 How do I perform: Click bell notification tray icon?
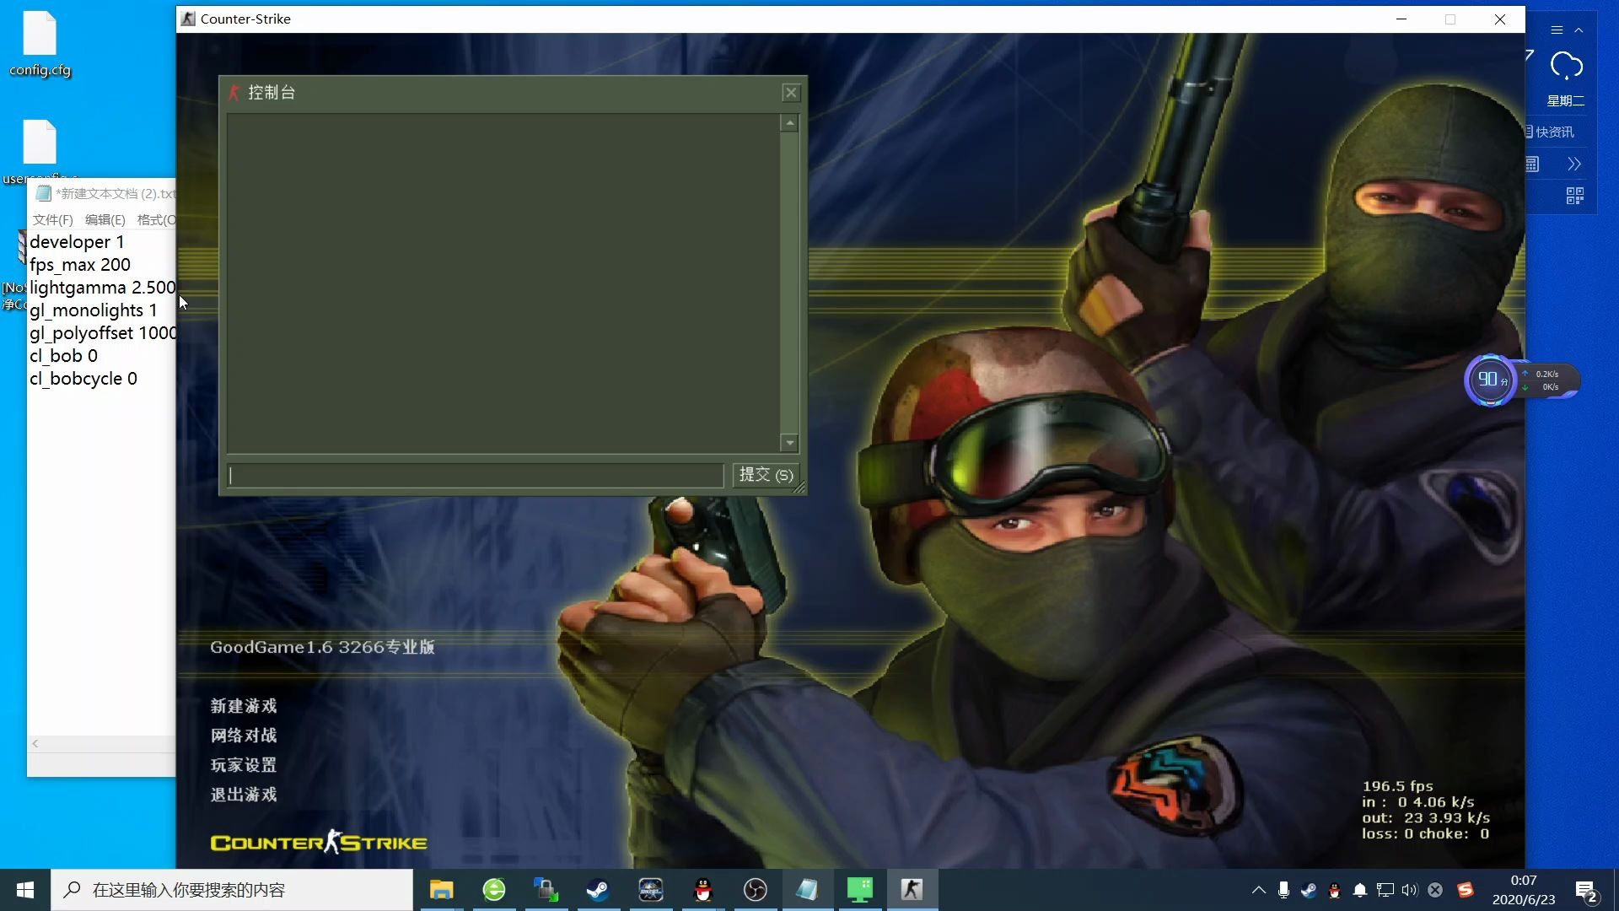pos(1359,890)
